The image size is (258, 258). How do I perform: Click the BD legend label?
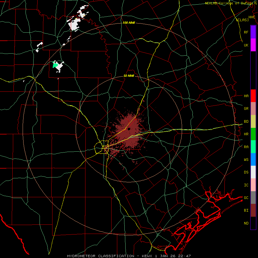point(246,122)
